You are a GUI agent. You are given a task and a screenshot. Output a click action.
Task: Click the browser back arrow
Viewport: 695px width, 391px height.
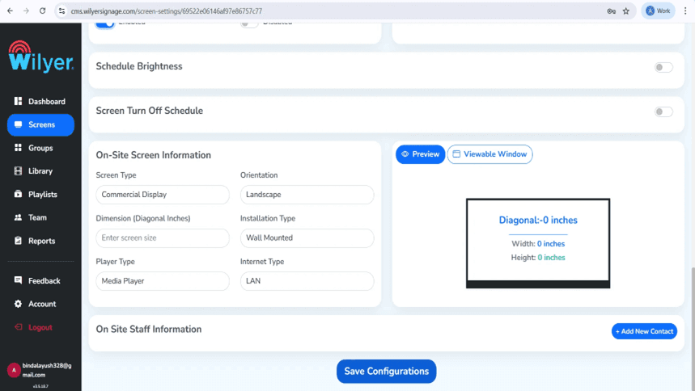point(11,11)
